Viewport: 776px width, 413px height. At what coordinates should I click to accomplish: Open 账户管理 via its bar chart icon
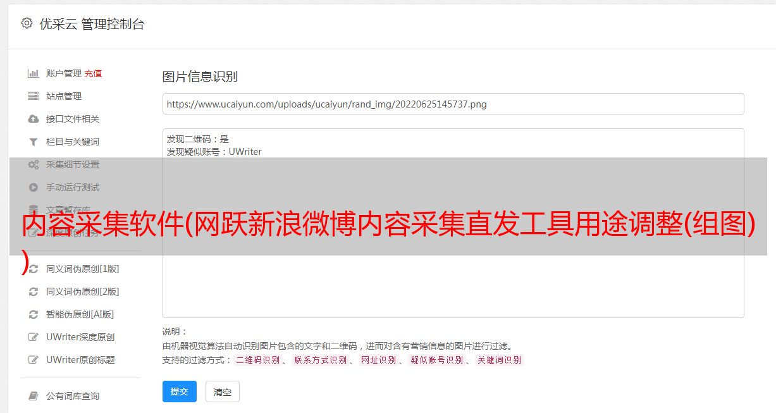[x=34, y=73]
